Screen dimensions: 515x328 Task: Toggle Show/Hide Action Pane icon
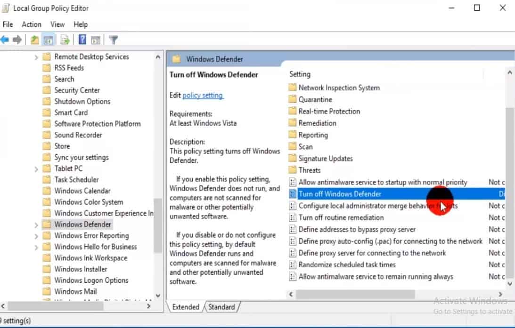click(x=96, y=40)
